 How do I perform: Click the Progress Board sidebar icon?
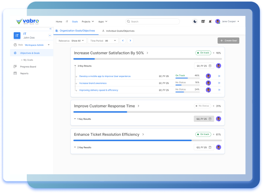[15, 67]
